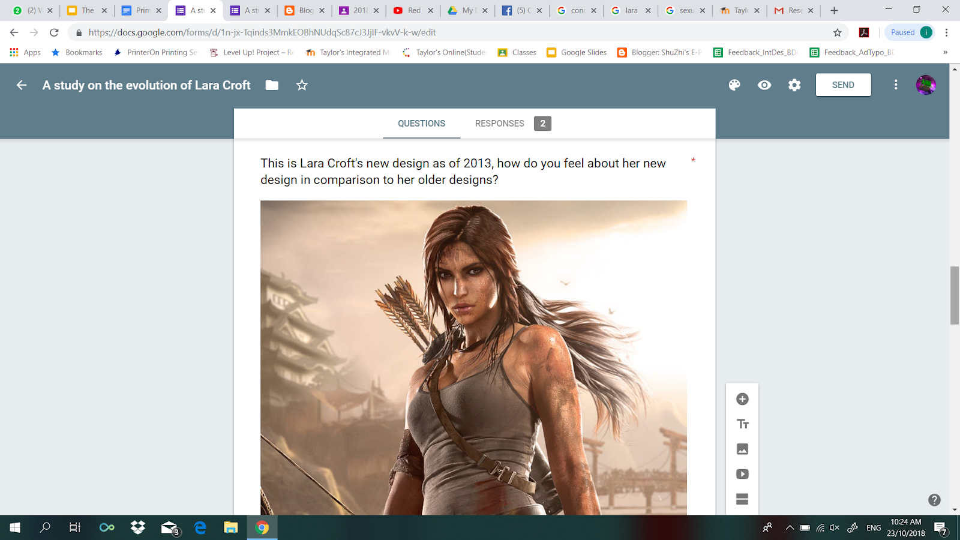Open the form's More options menu

pos(896,85)
